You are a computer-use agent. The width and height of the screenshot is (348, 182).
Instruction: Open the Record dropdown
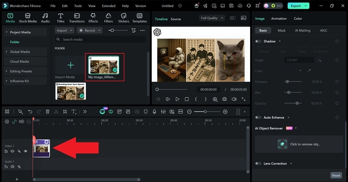[x=90, y=30]
